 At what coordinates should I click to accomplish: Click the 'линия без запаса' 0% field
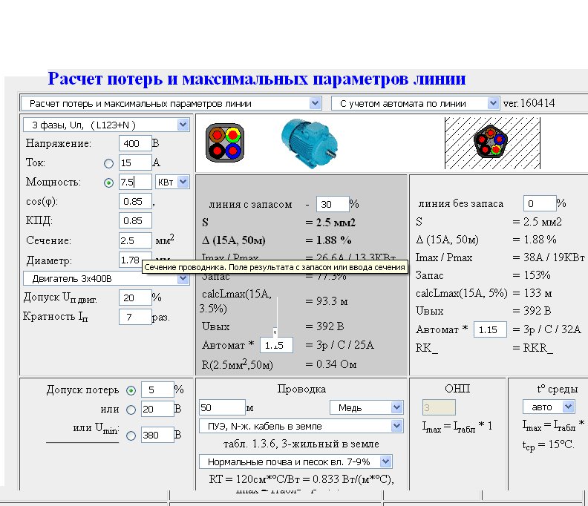pyautogui.click(x=540, y=203)
